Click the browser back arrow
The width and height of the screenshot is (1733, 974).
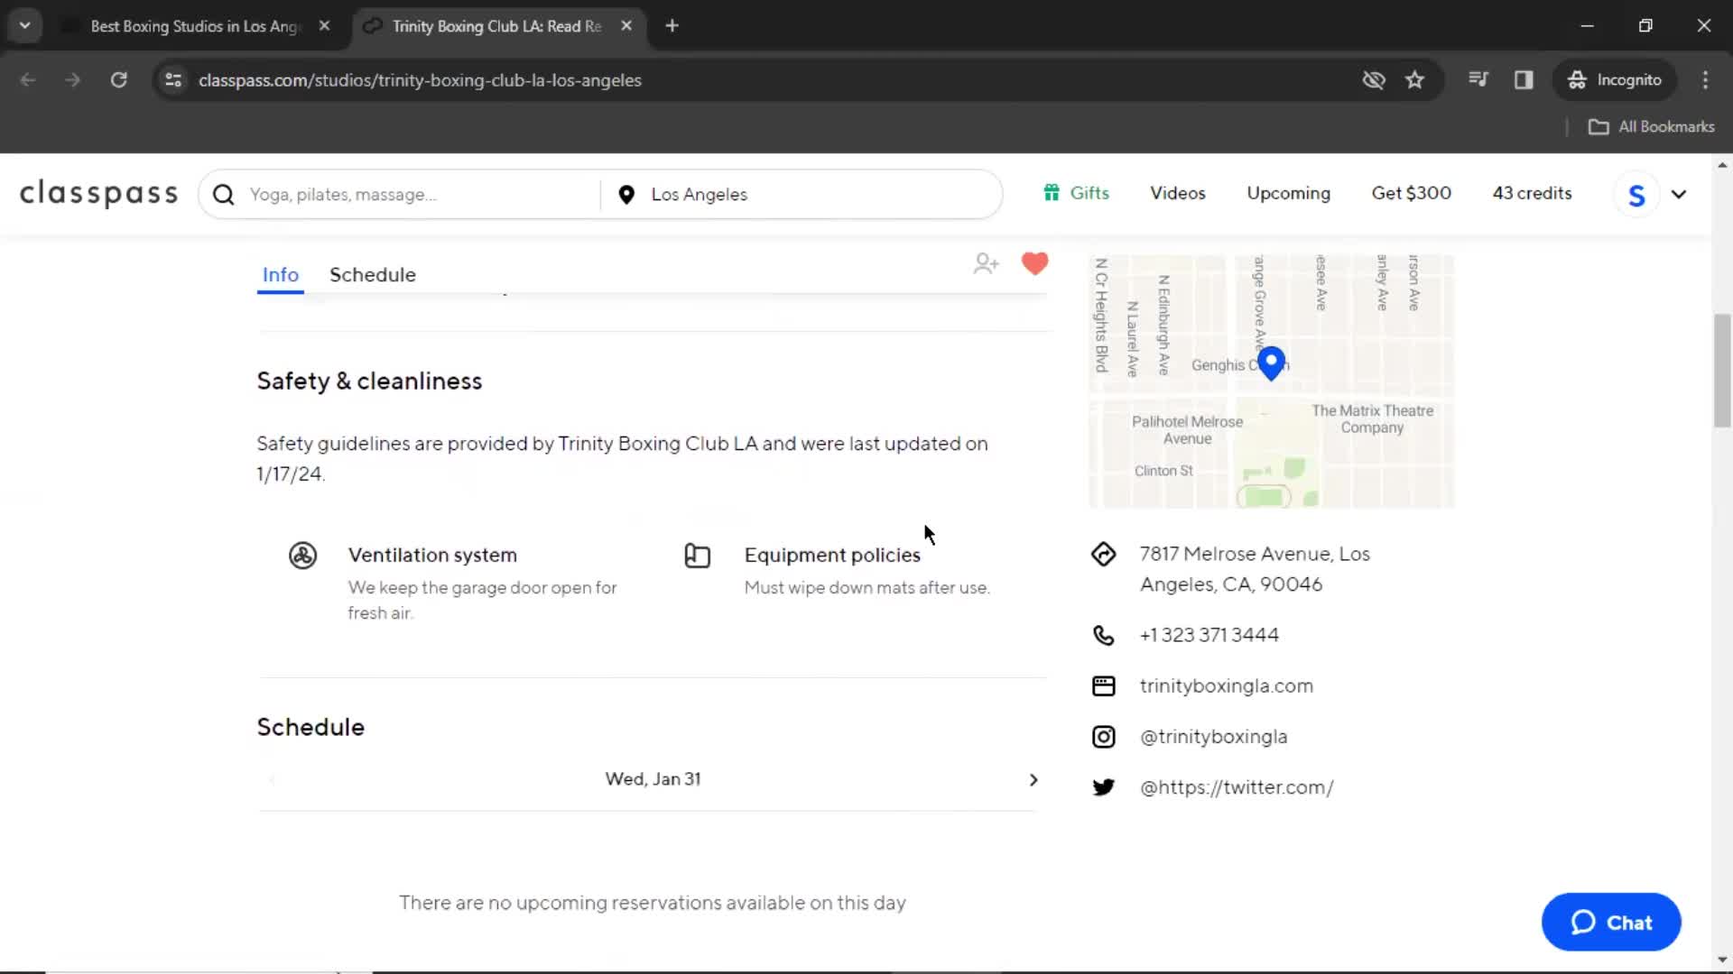click(28, 80)
